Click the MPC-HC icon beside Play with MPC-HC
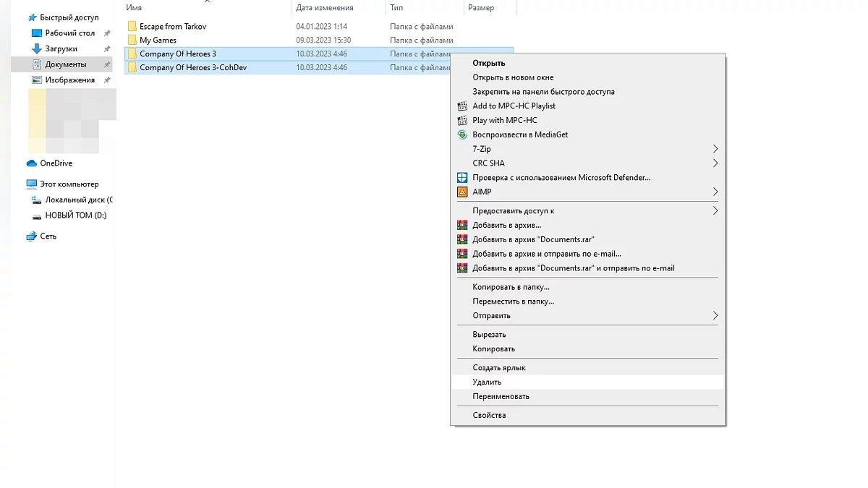868x488 pixels. point(463,121)
